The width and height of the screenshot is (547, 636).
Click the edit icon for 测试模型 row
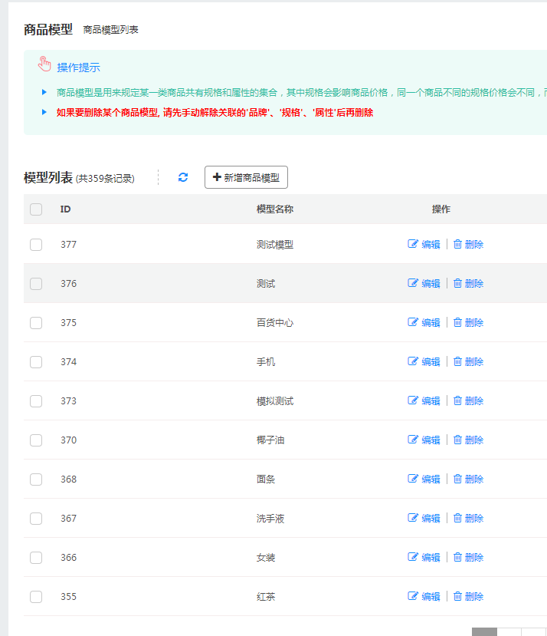point(413,244)
